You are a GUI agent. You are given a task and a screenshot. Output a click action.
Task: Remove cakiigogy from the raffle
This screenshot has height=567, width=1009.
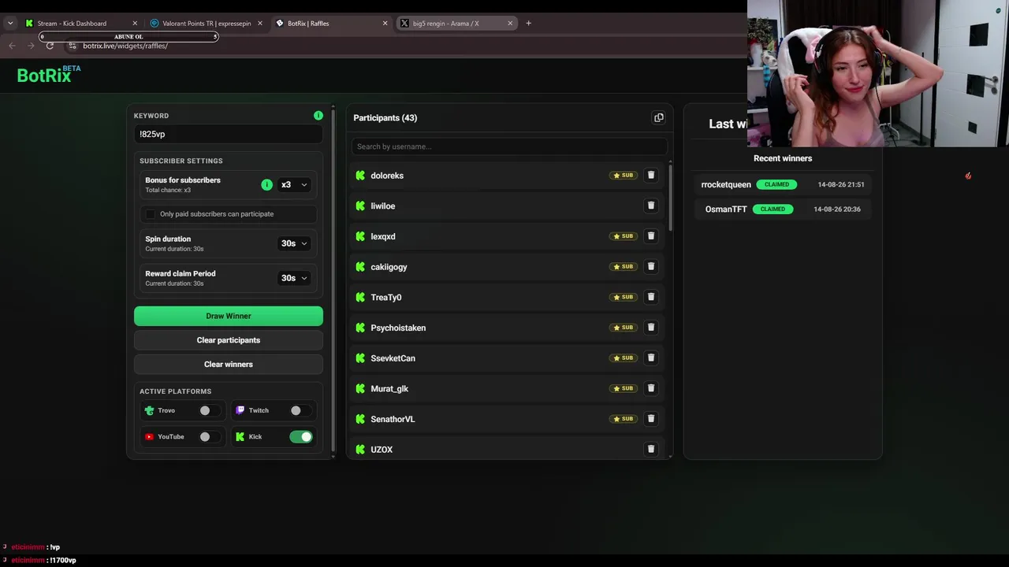(x=651, y=266)
